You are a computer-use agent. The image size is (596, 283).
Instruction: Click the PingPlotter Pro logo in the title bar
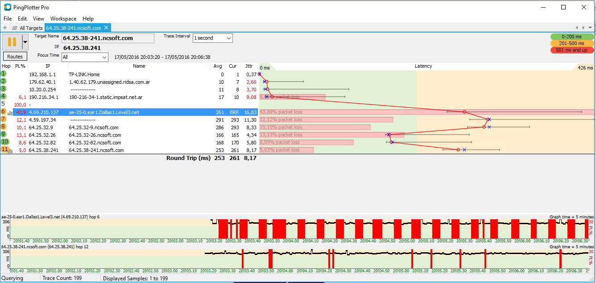pos(8,8)
